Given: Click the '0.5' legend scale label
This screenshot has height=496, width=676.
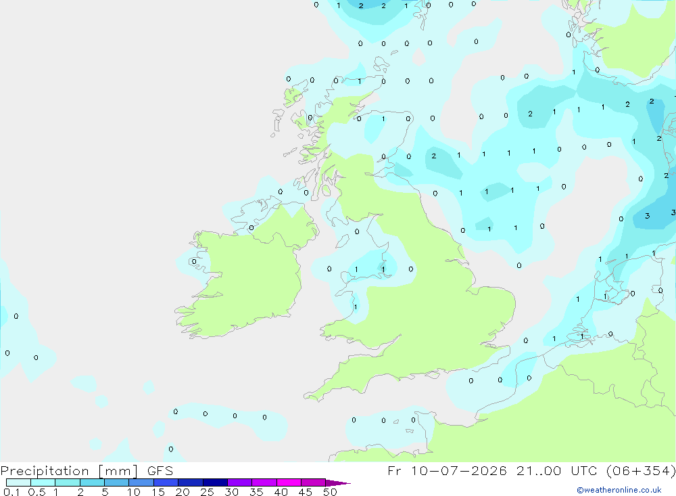Looking at the screenshot, I should [37, 492].
